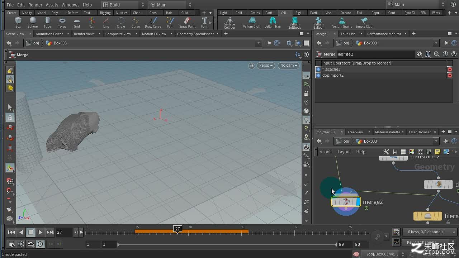Toggle dopimport2 input arrow icon

pos(318,75)
